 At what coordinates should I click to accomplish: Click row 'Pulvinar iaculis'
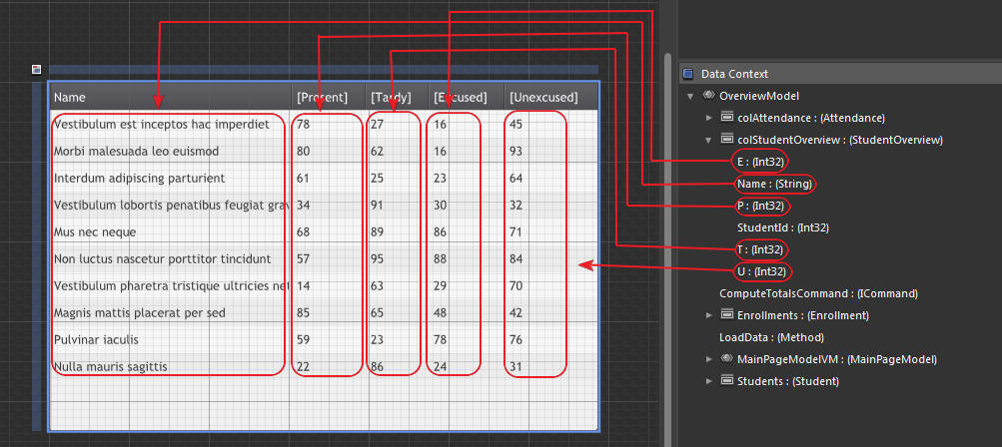coord(324,339)
